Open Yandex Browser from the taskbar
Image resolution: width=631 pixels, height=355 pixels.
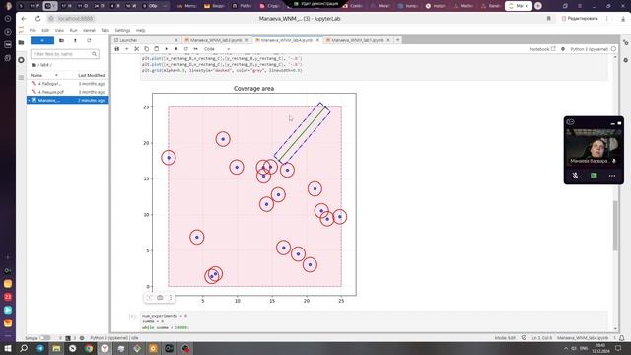click(105, 348)
